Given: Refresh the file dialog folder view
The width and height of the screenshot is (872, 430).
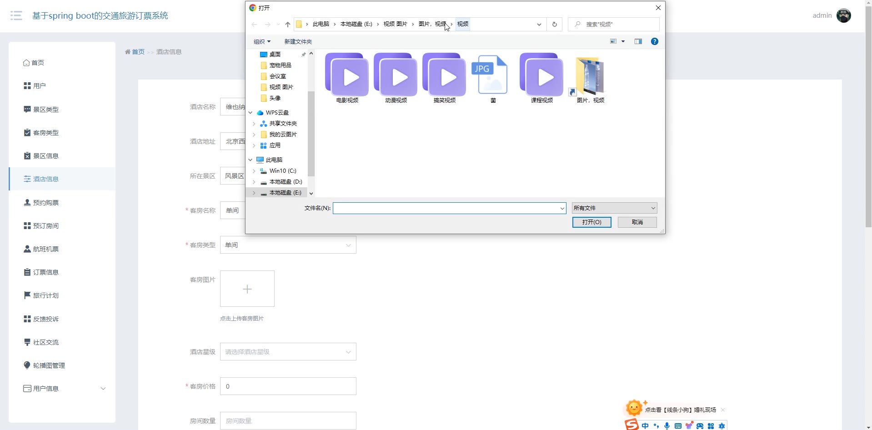Looking at the screenshot, I should point(554,24).
